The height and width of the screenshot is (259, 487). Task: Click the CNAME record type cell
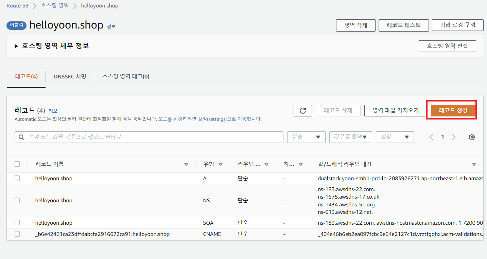[212, 234]
